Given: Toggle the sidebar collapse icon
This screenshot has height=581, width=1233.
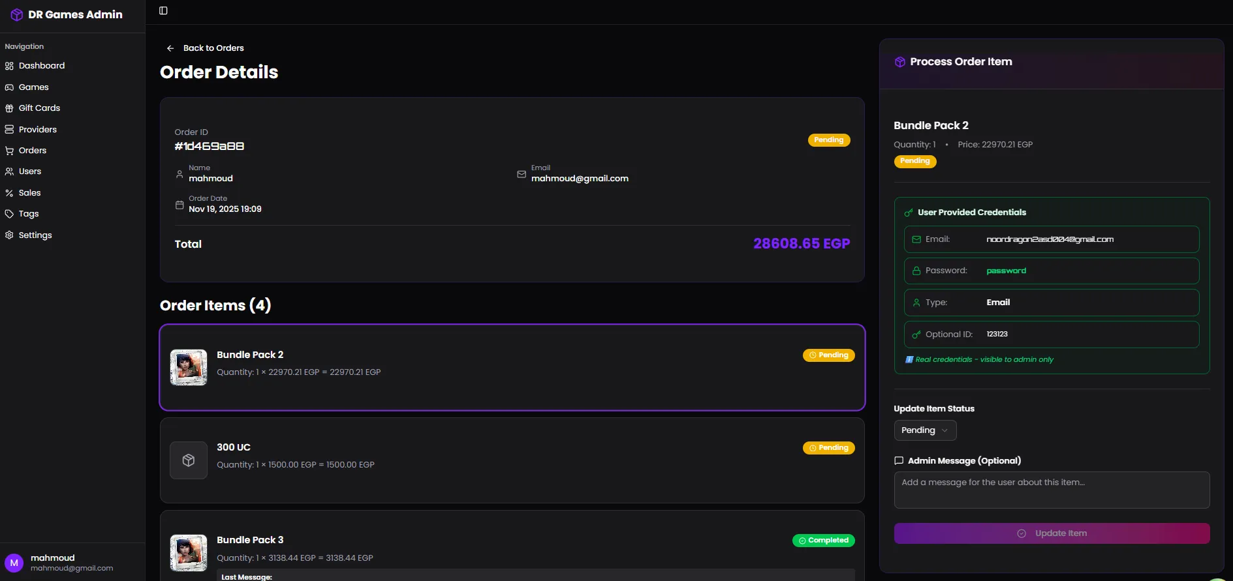Looking at the screenshot, I should pos(163,10).
